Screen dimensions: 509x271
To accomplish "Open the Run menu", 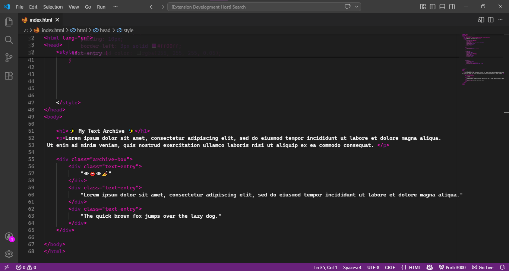I will point(101,7).
